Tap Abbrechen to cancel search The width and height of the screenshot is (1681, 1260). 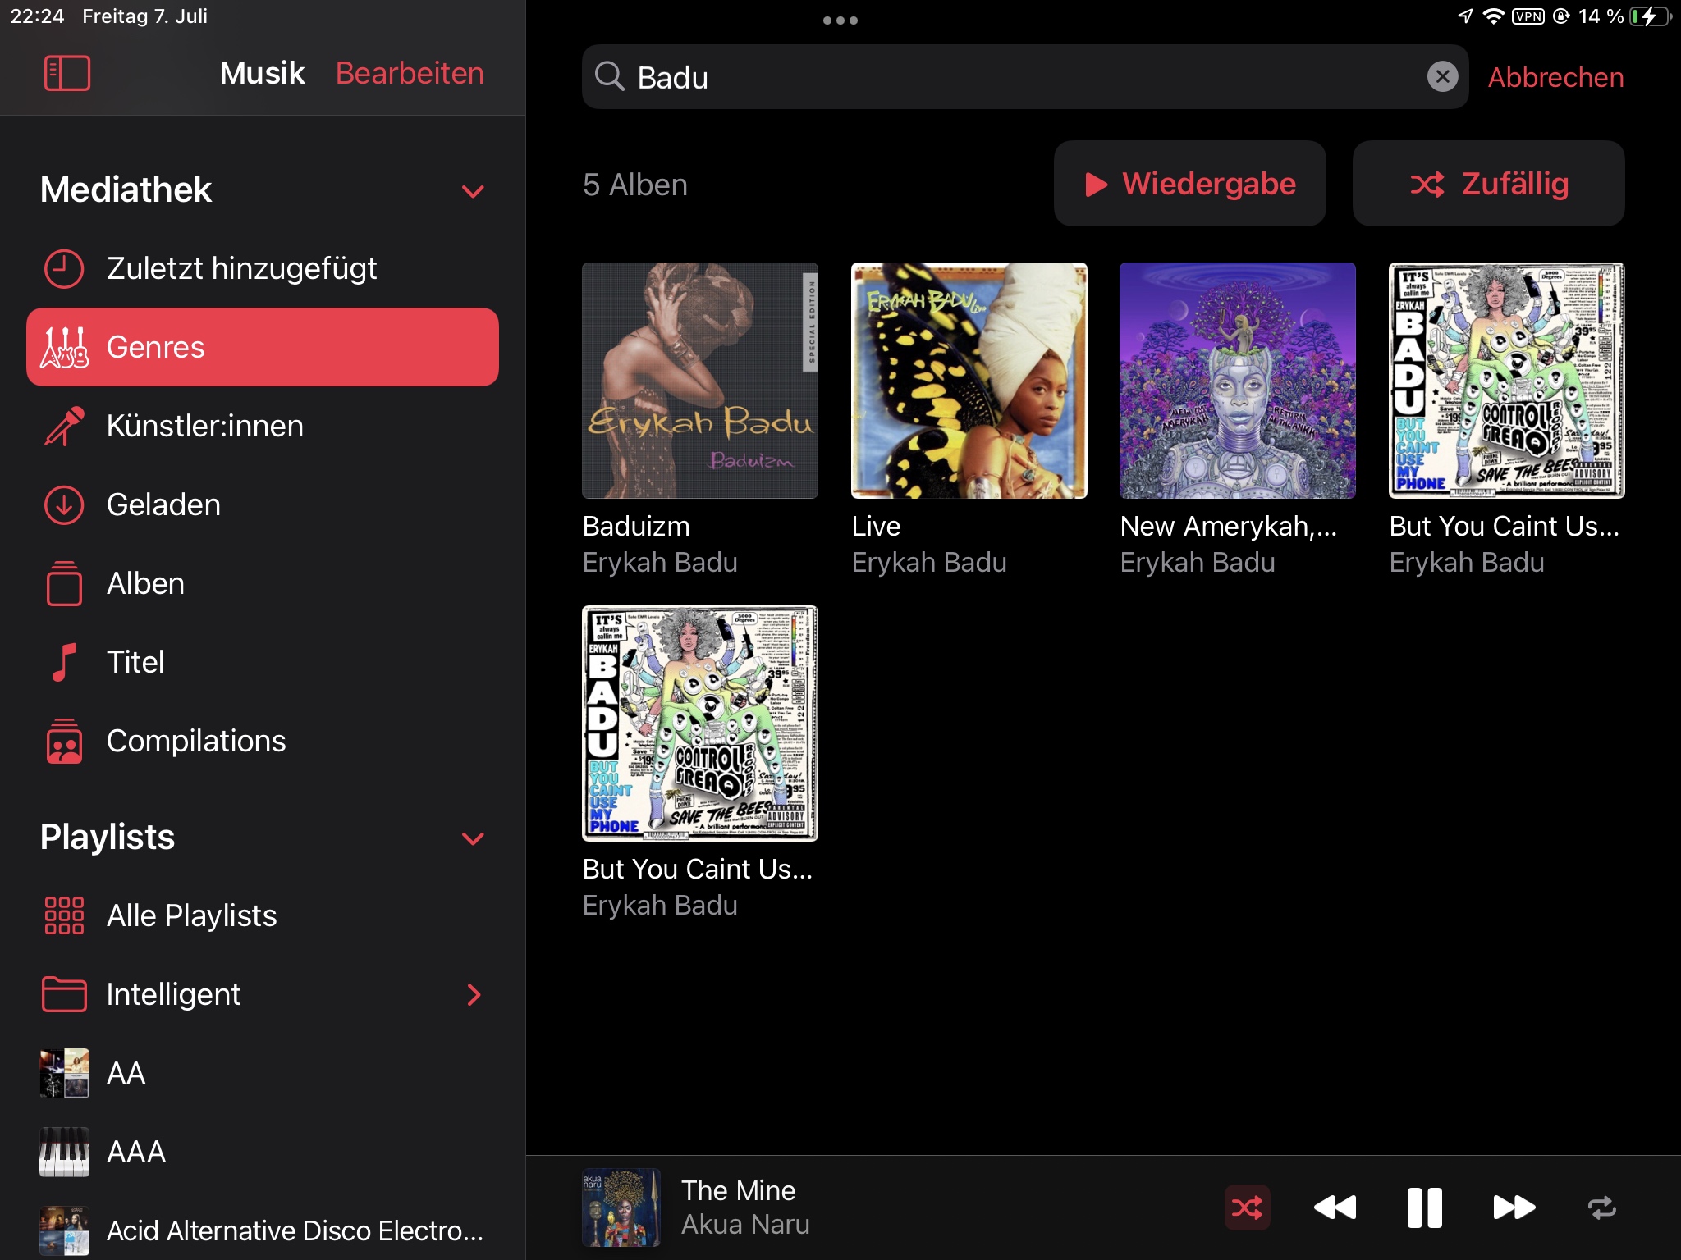1555,77
